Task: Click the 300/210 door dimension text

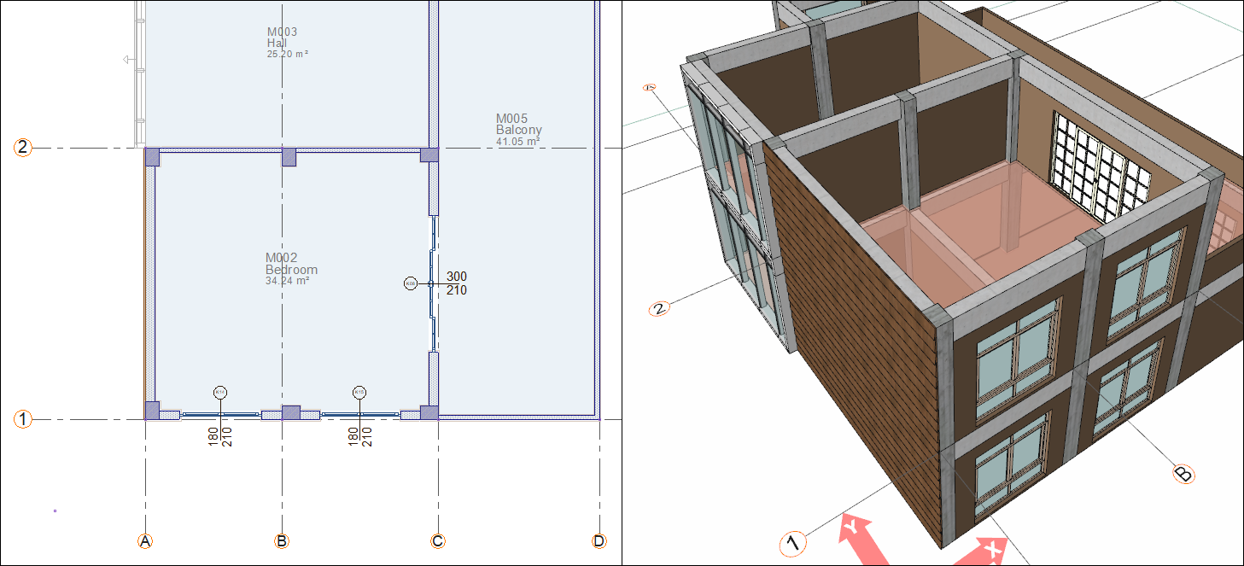Action: coord(457,283)
